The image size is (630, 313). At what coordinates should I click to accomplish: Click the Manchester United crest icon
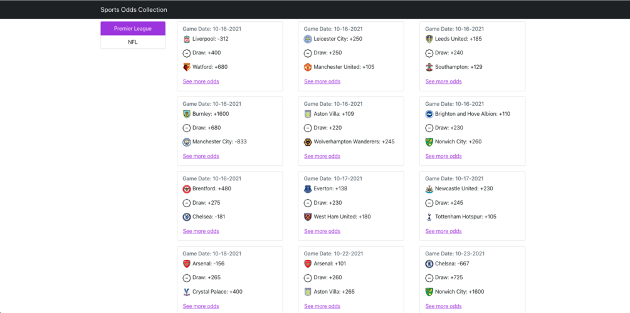coord(308,67)
